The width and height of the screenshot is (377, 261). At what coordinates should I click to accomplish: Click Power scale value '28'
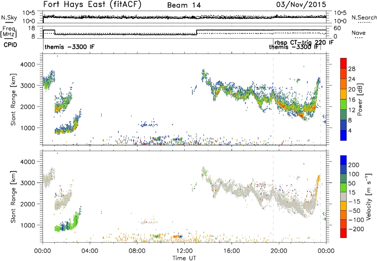352,69
